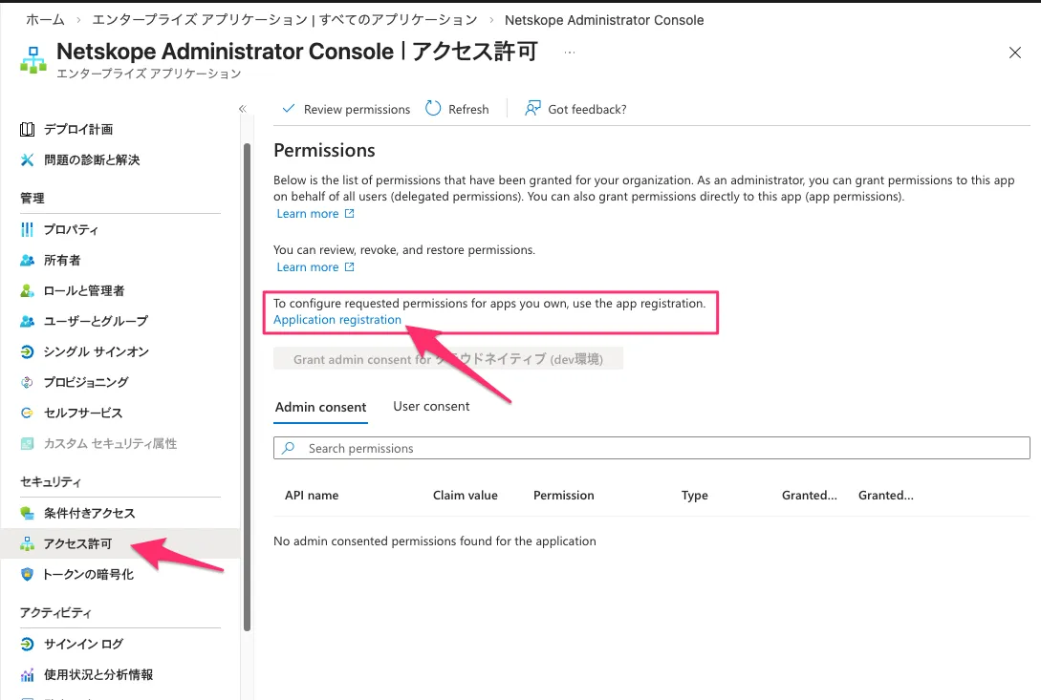Sort by Permission column header

point(564,496)
